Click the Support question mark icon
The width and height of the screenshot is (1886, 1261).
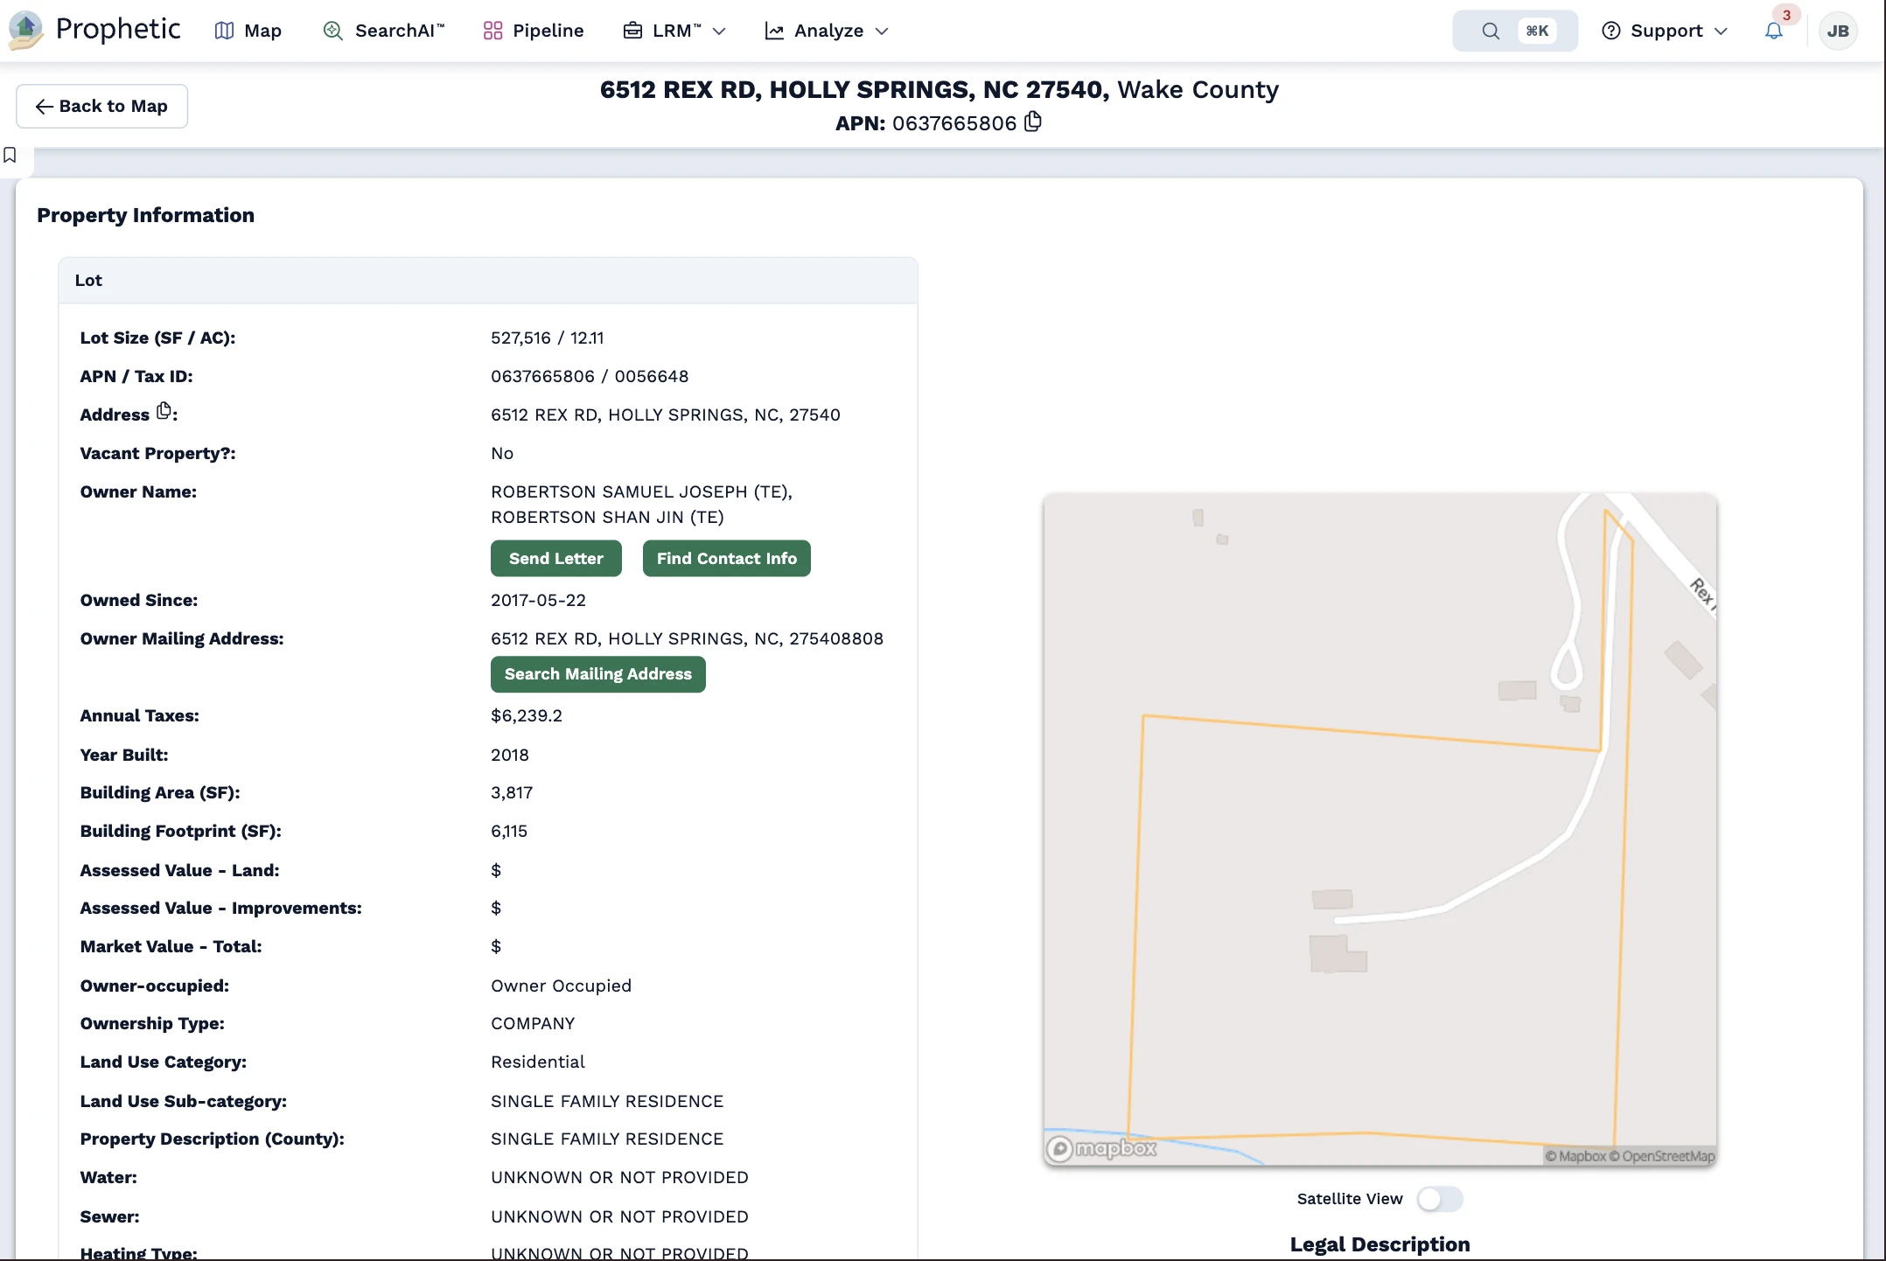(x=1611, y=31)
